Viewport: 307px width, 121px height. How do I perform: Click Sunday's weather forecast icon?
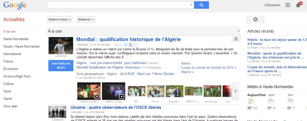coord(291,101)
